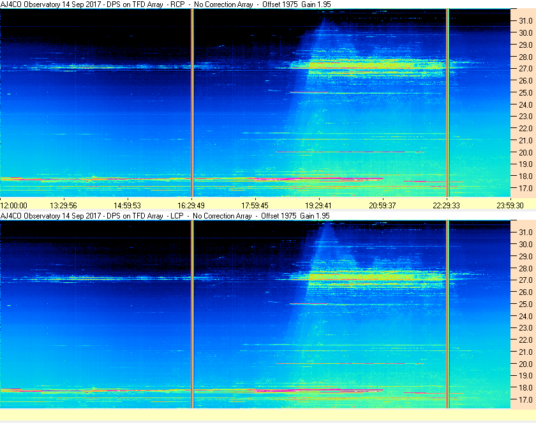The width and height of the screenshot is (536, 423).
Task: Click the 29.0 frequency label on the LCP axis
Action: [x=526, y=256]
